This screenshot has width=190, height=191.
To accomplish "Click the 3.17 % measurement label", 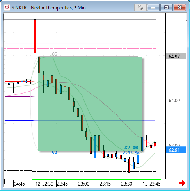I will [130, 152].
